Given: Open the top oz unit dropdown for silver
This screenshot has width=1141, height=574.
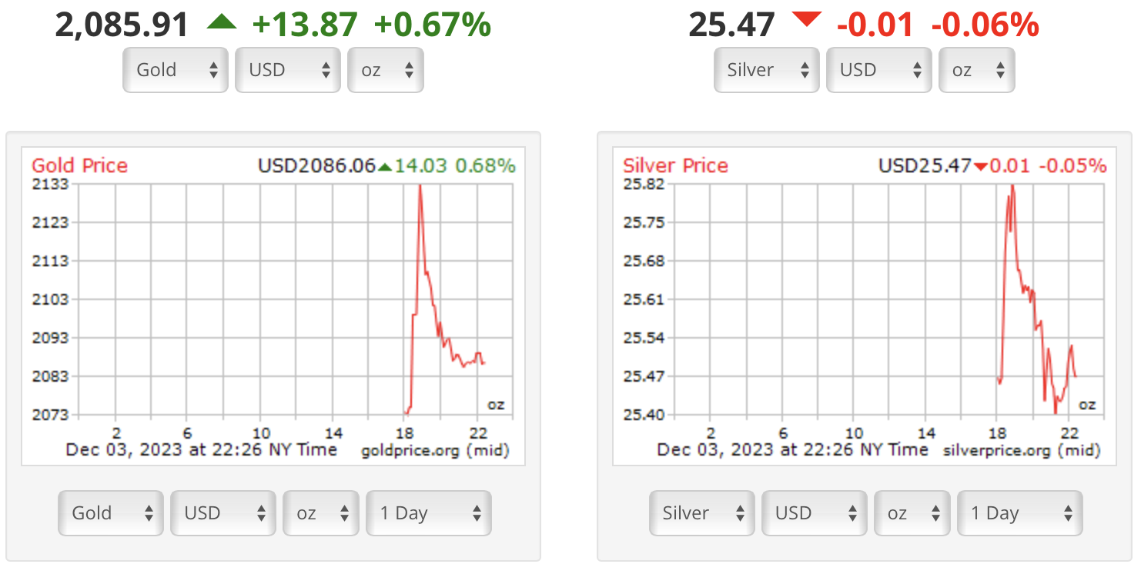Looking at the screenshot, I should 977,70.
